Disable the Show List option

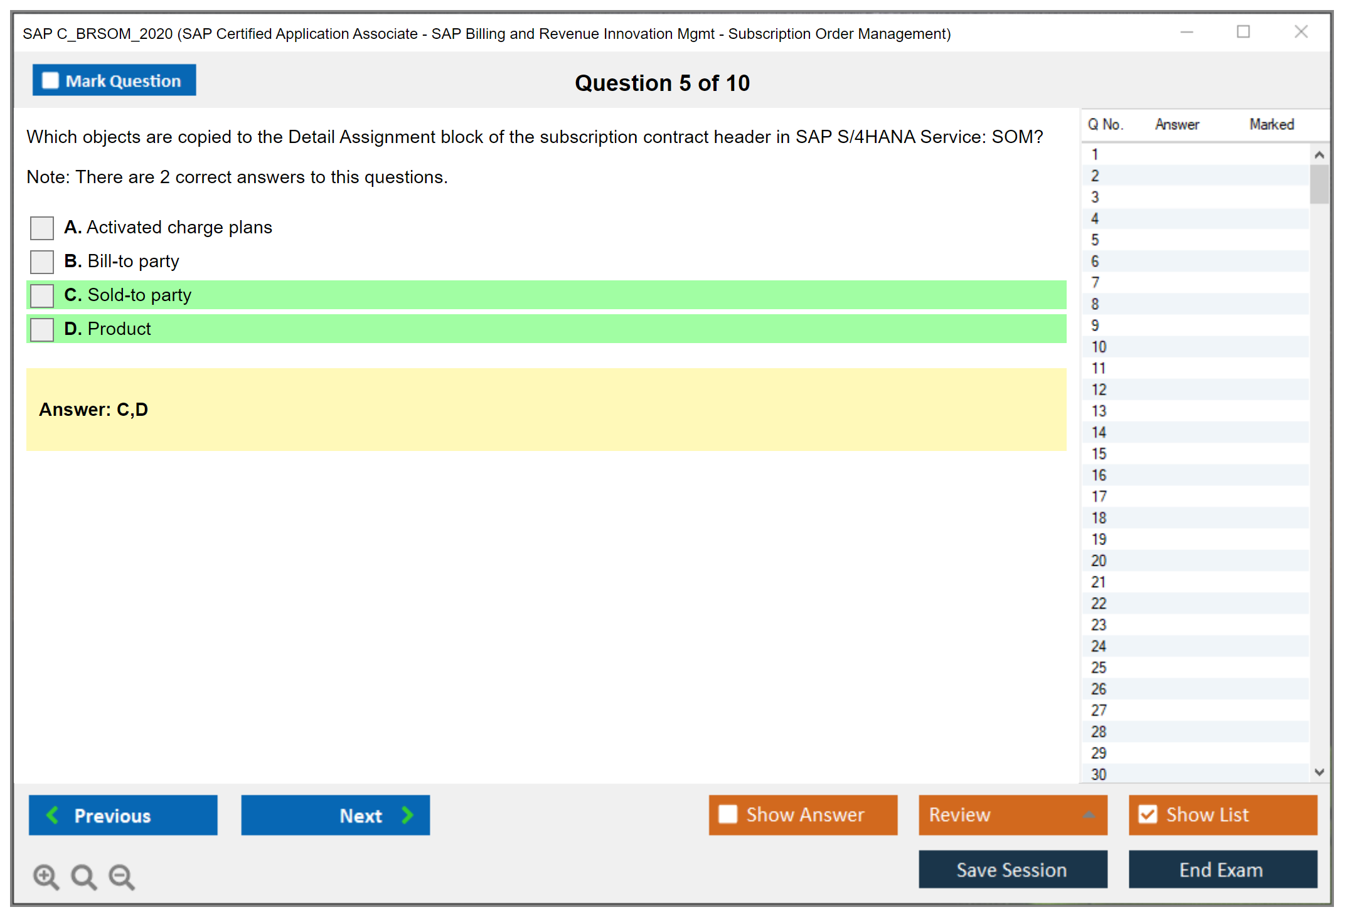point(1148,814)
